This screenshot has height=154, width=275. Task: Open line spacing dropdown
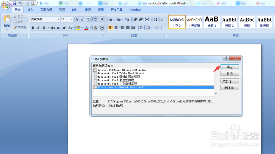tap(141, 28)
